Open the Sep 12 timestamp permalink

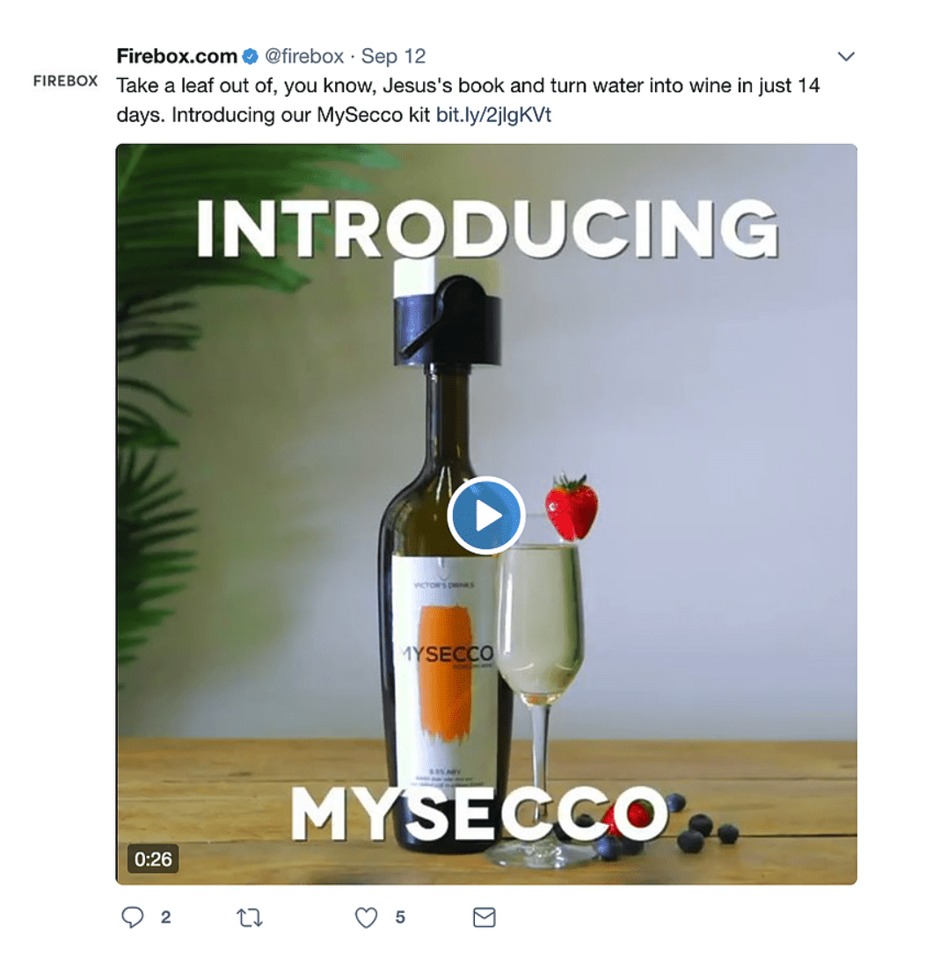tap(393, 56)
